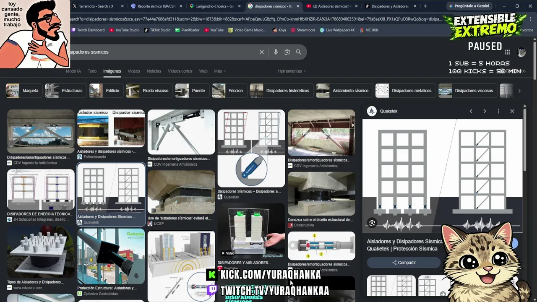Switch to the Videos results tab
Image resolution: width=537 pixels, height=302 pixels.
click(x=134, y=71)
